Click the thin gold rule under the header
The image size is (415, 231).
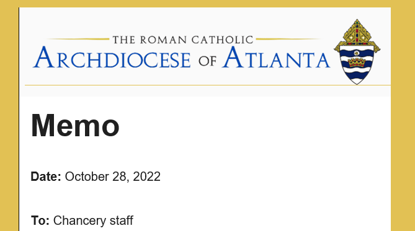point(208,85)
